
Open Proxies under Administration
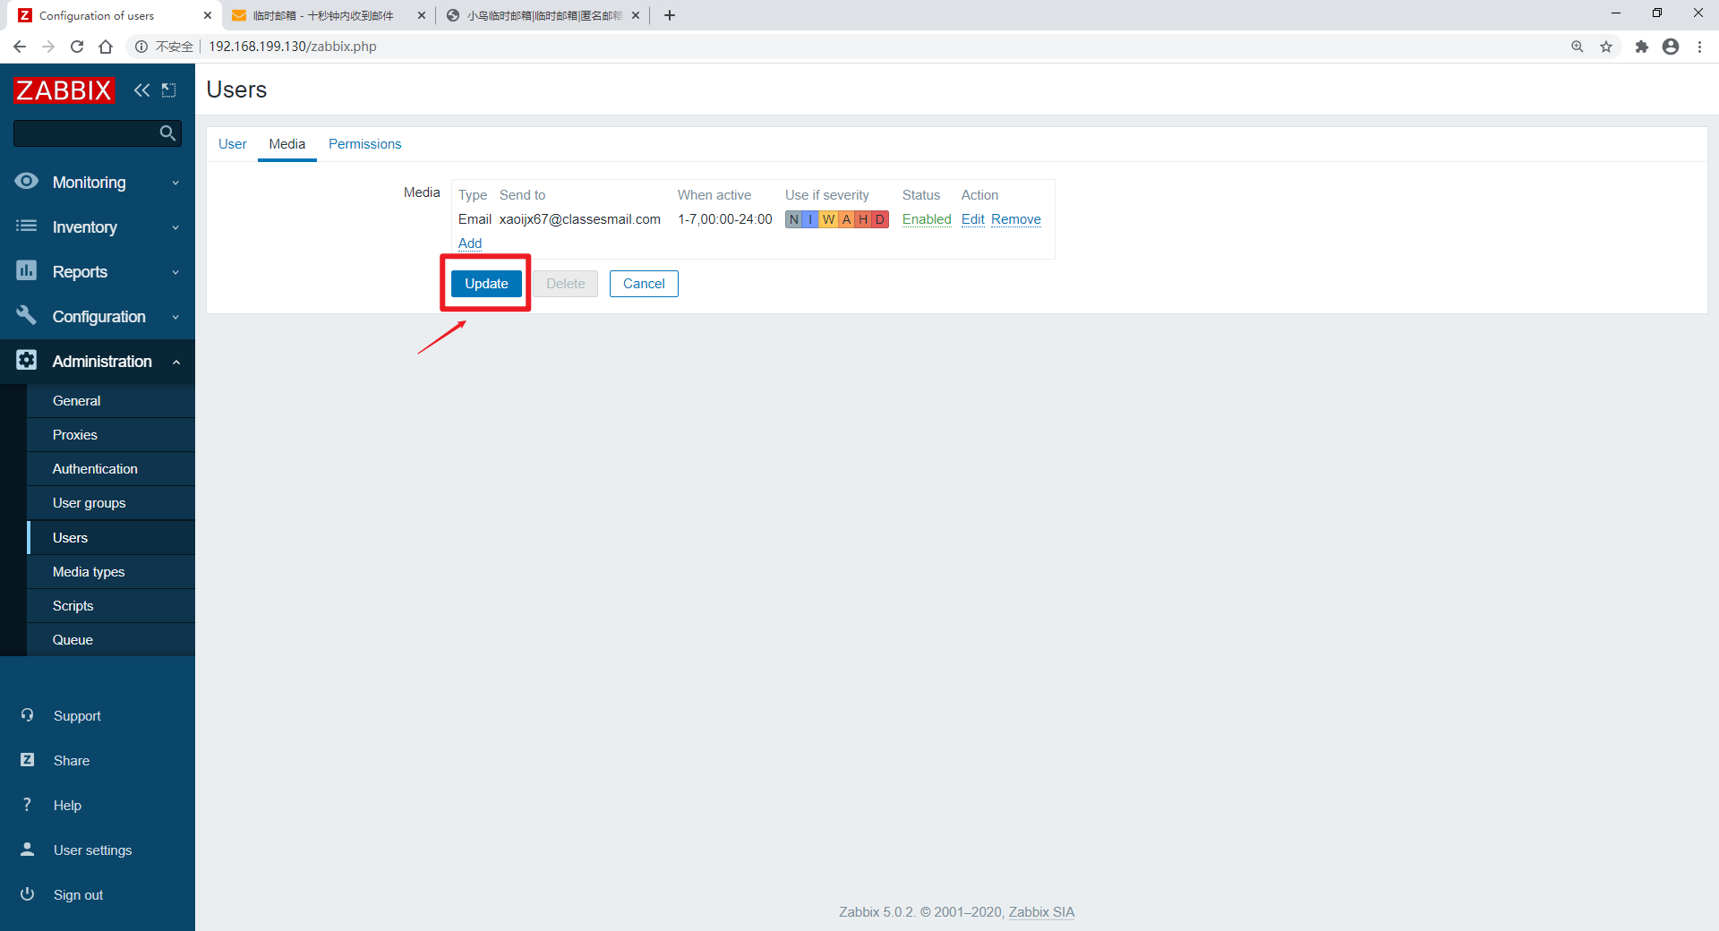pyautogui.click(x=111, y=435)
